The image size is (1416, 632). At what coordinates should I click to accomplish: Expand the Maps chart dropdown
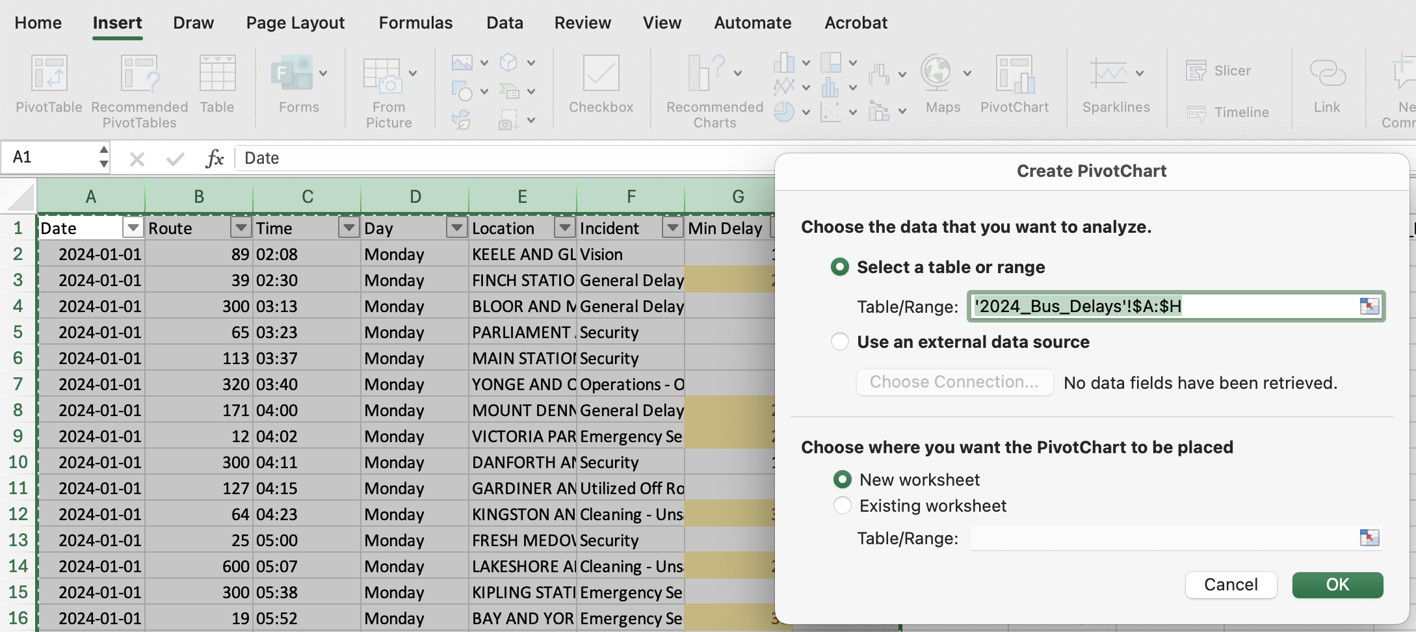[968, 73]
